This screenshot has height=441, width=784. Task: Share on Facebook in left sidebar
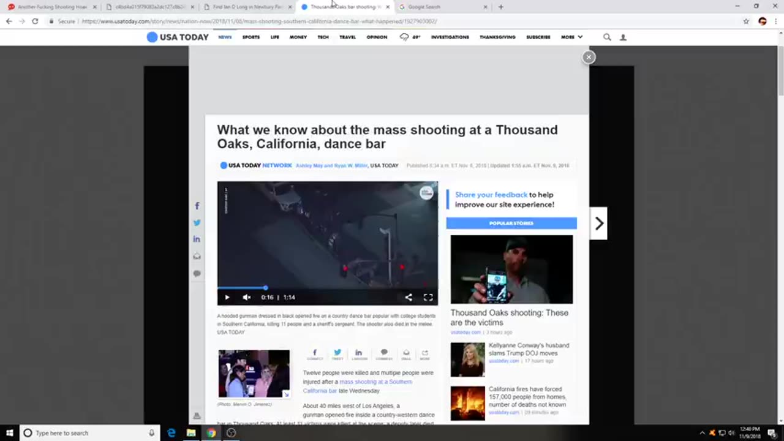[197, 206]
